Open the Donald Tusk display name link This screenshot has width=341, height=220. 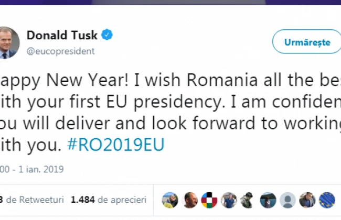point(62,36)
